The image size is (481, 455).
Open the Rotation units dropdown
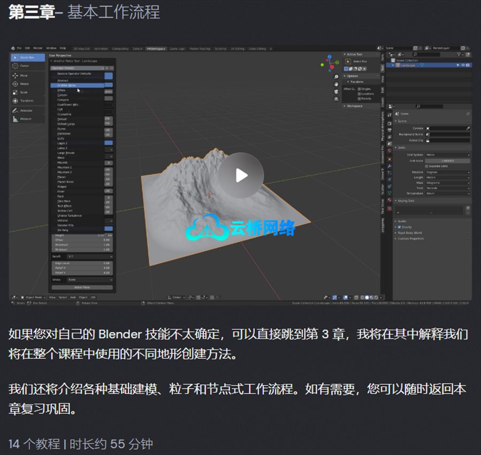tap(447, 172)
